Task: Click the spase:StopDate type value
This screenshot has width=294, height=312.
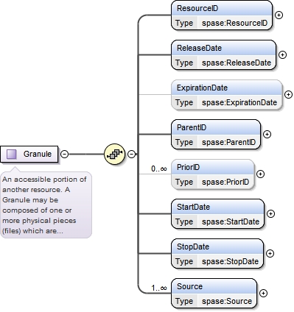Action: click(230, 261)
